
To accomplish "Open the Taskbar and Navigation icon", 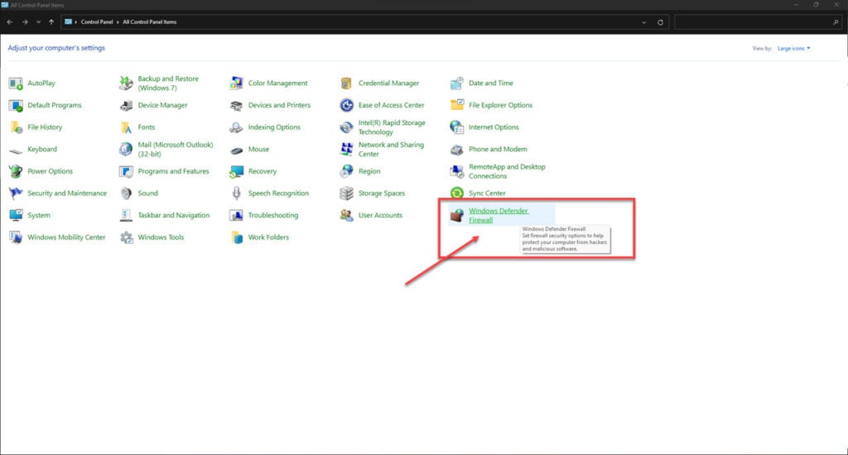I will [x=126, y=215].
